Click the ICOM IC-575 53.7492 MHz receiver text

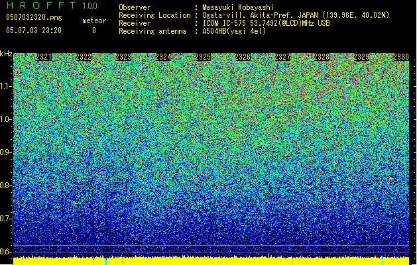point(266,23)
